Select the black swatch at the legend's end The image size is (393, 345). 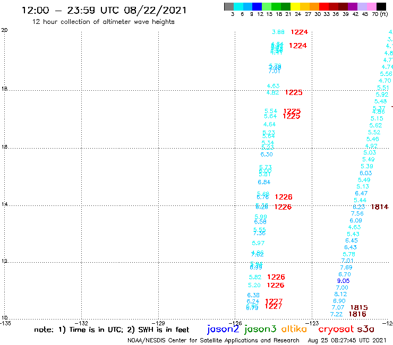[381, 6]
